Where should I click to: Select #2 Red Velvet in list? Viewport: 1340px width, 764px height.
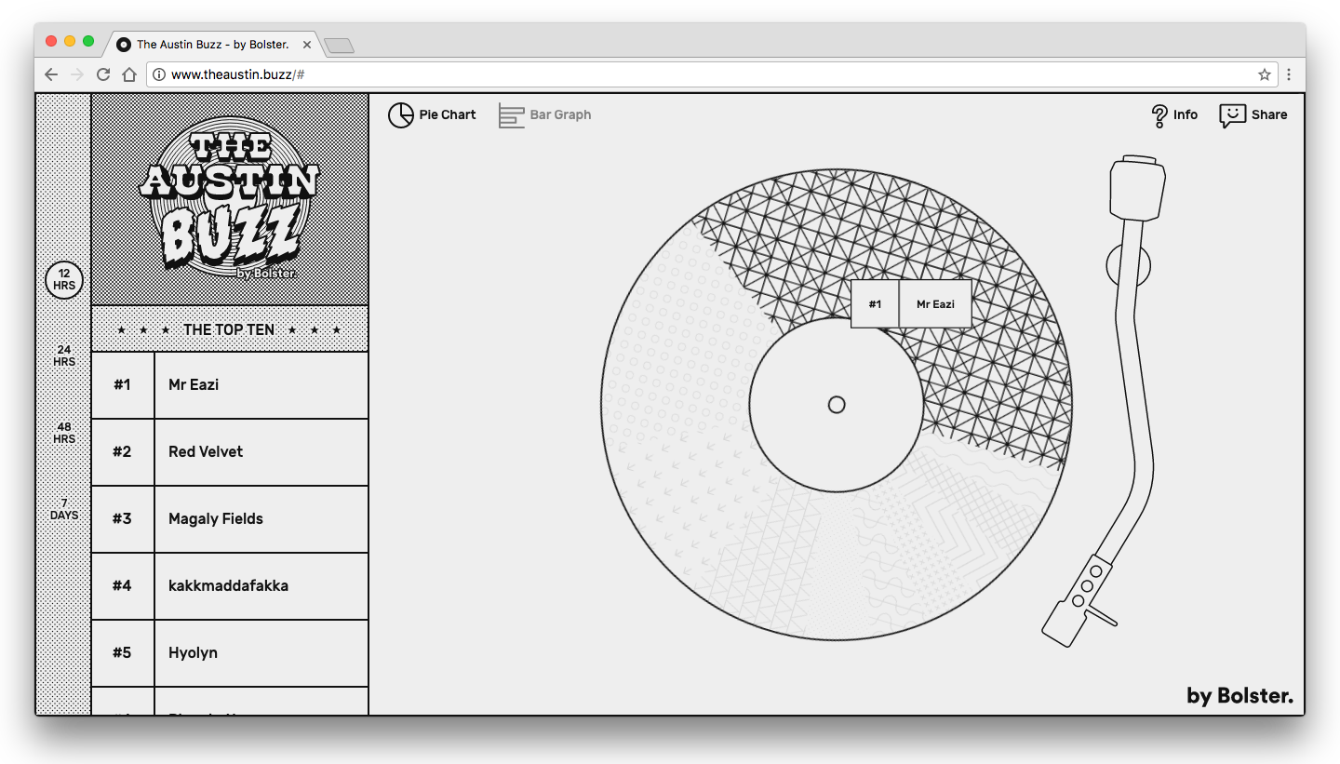pos(230,452)
